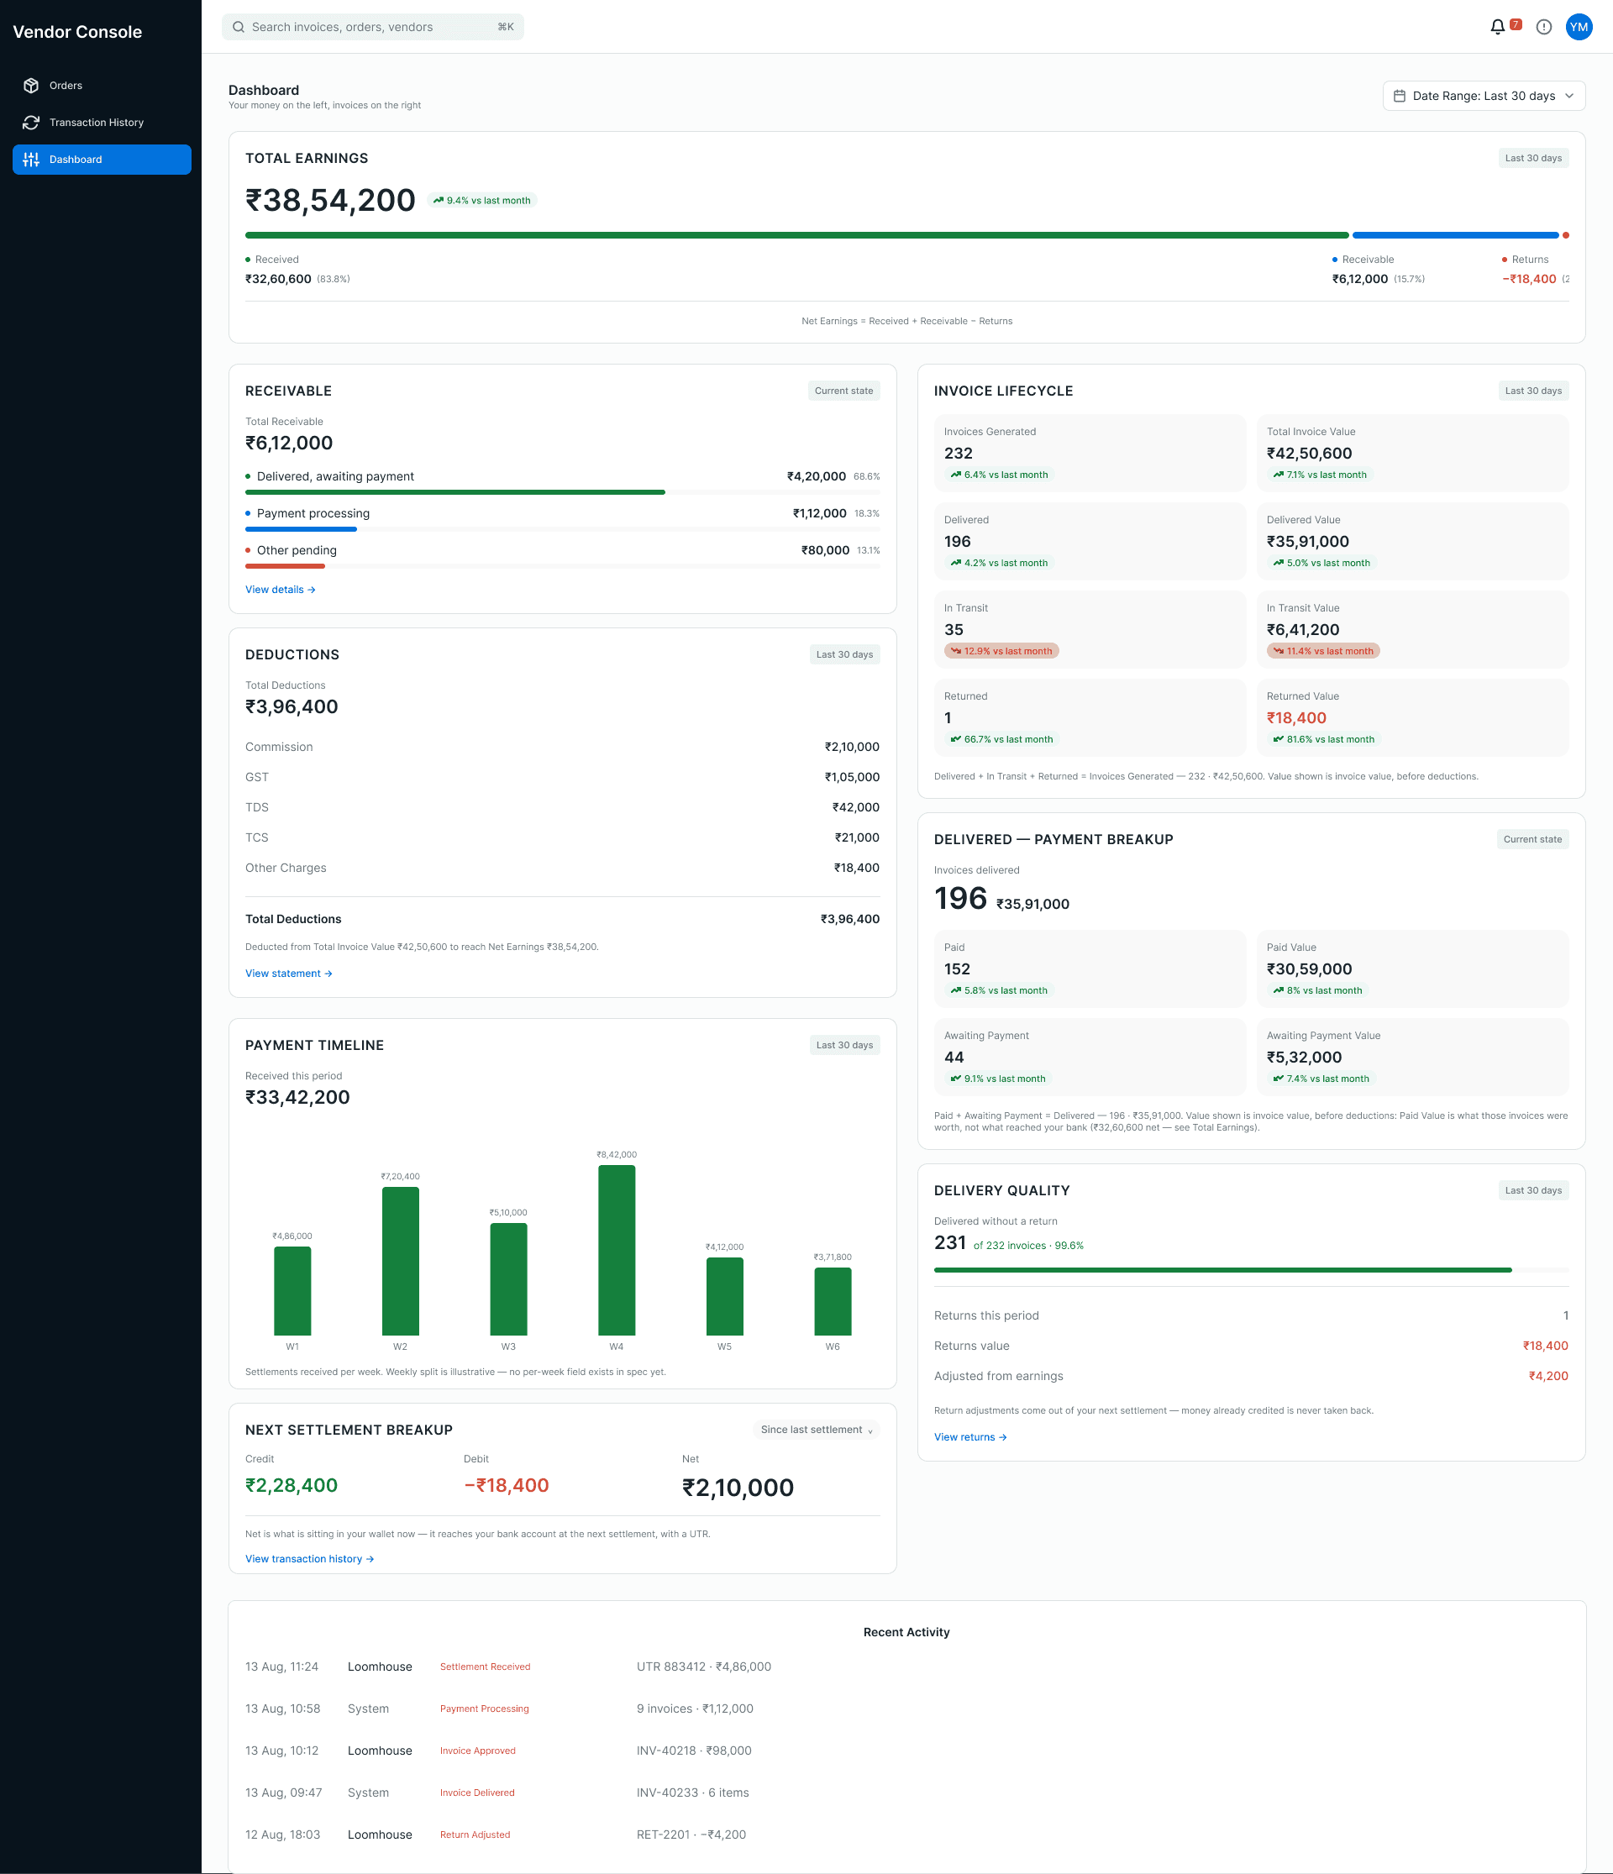Click the 9.4% vs last month badge
The image size is (1613, 1874).
[481, 201]
